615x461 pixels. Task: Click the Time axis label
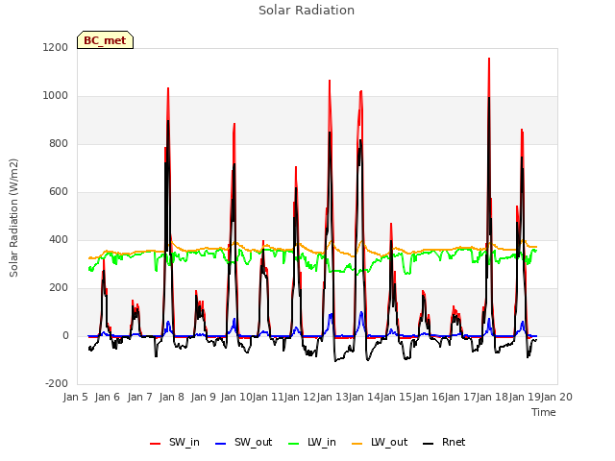coord(544,412)
